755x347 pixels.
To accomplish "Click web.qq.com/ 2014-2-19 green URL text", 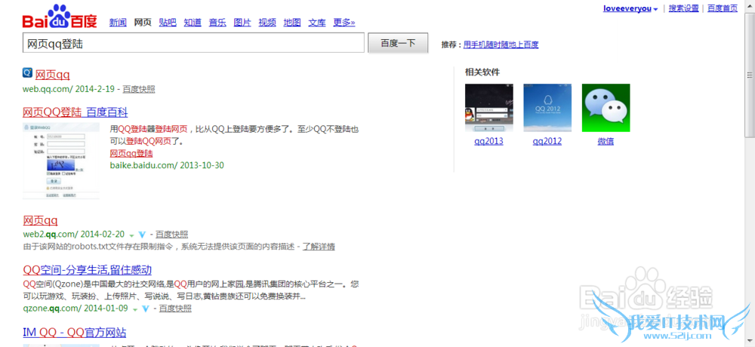I will coord(69,89).
